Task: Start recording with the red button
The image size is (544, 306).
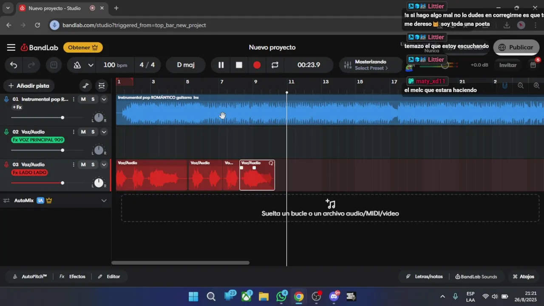Action: (x=257, y=65)
